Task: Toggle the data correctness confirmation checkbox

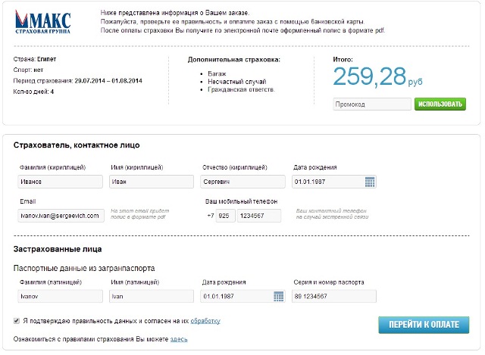Action: click(17, 321)
